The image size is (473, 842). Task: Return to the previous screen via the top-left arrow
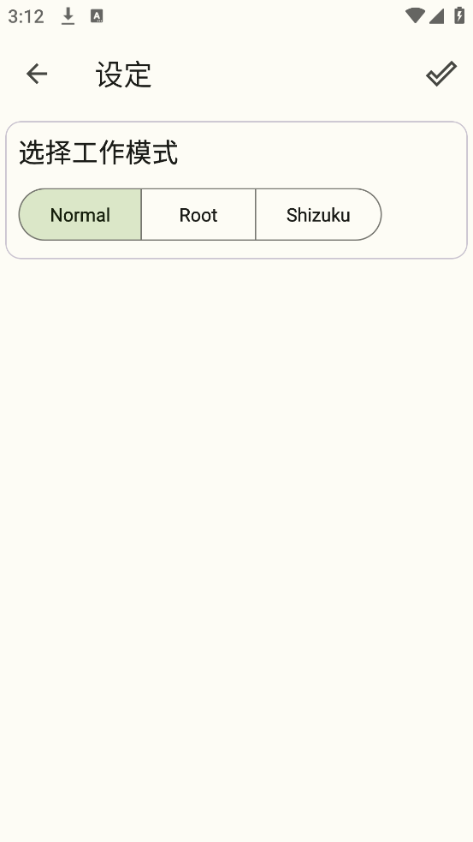37,74
